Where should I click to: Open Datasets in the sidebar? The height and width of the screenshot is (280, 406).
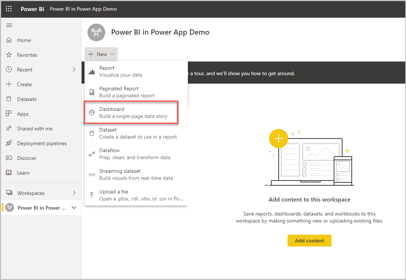point(41,99)
